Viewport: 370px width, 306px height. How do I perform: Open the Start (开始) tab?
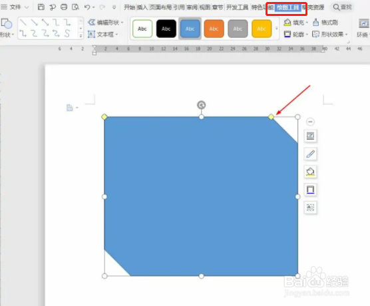(x=130, y=7)
